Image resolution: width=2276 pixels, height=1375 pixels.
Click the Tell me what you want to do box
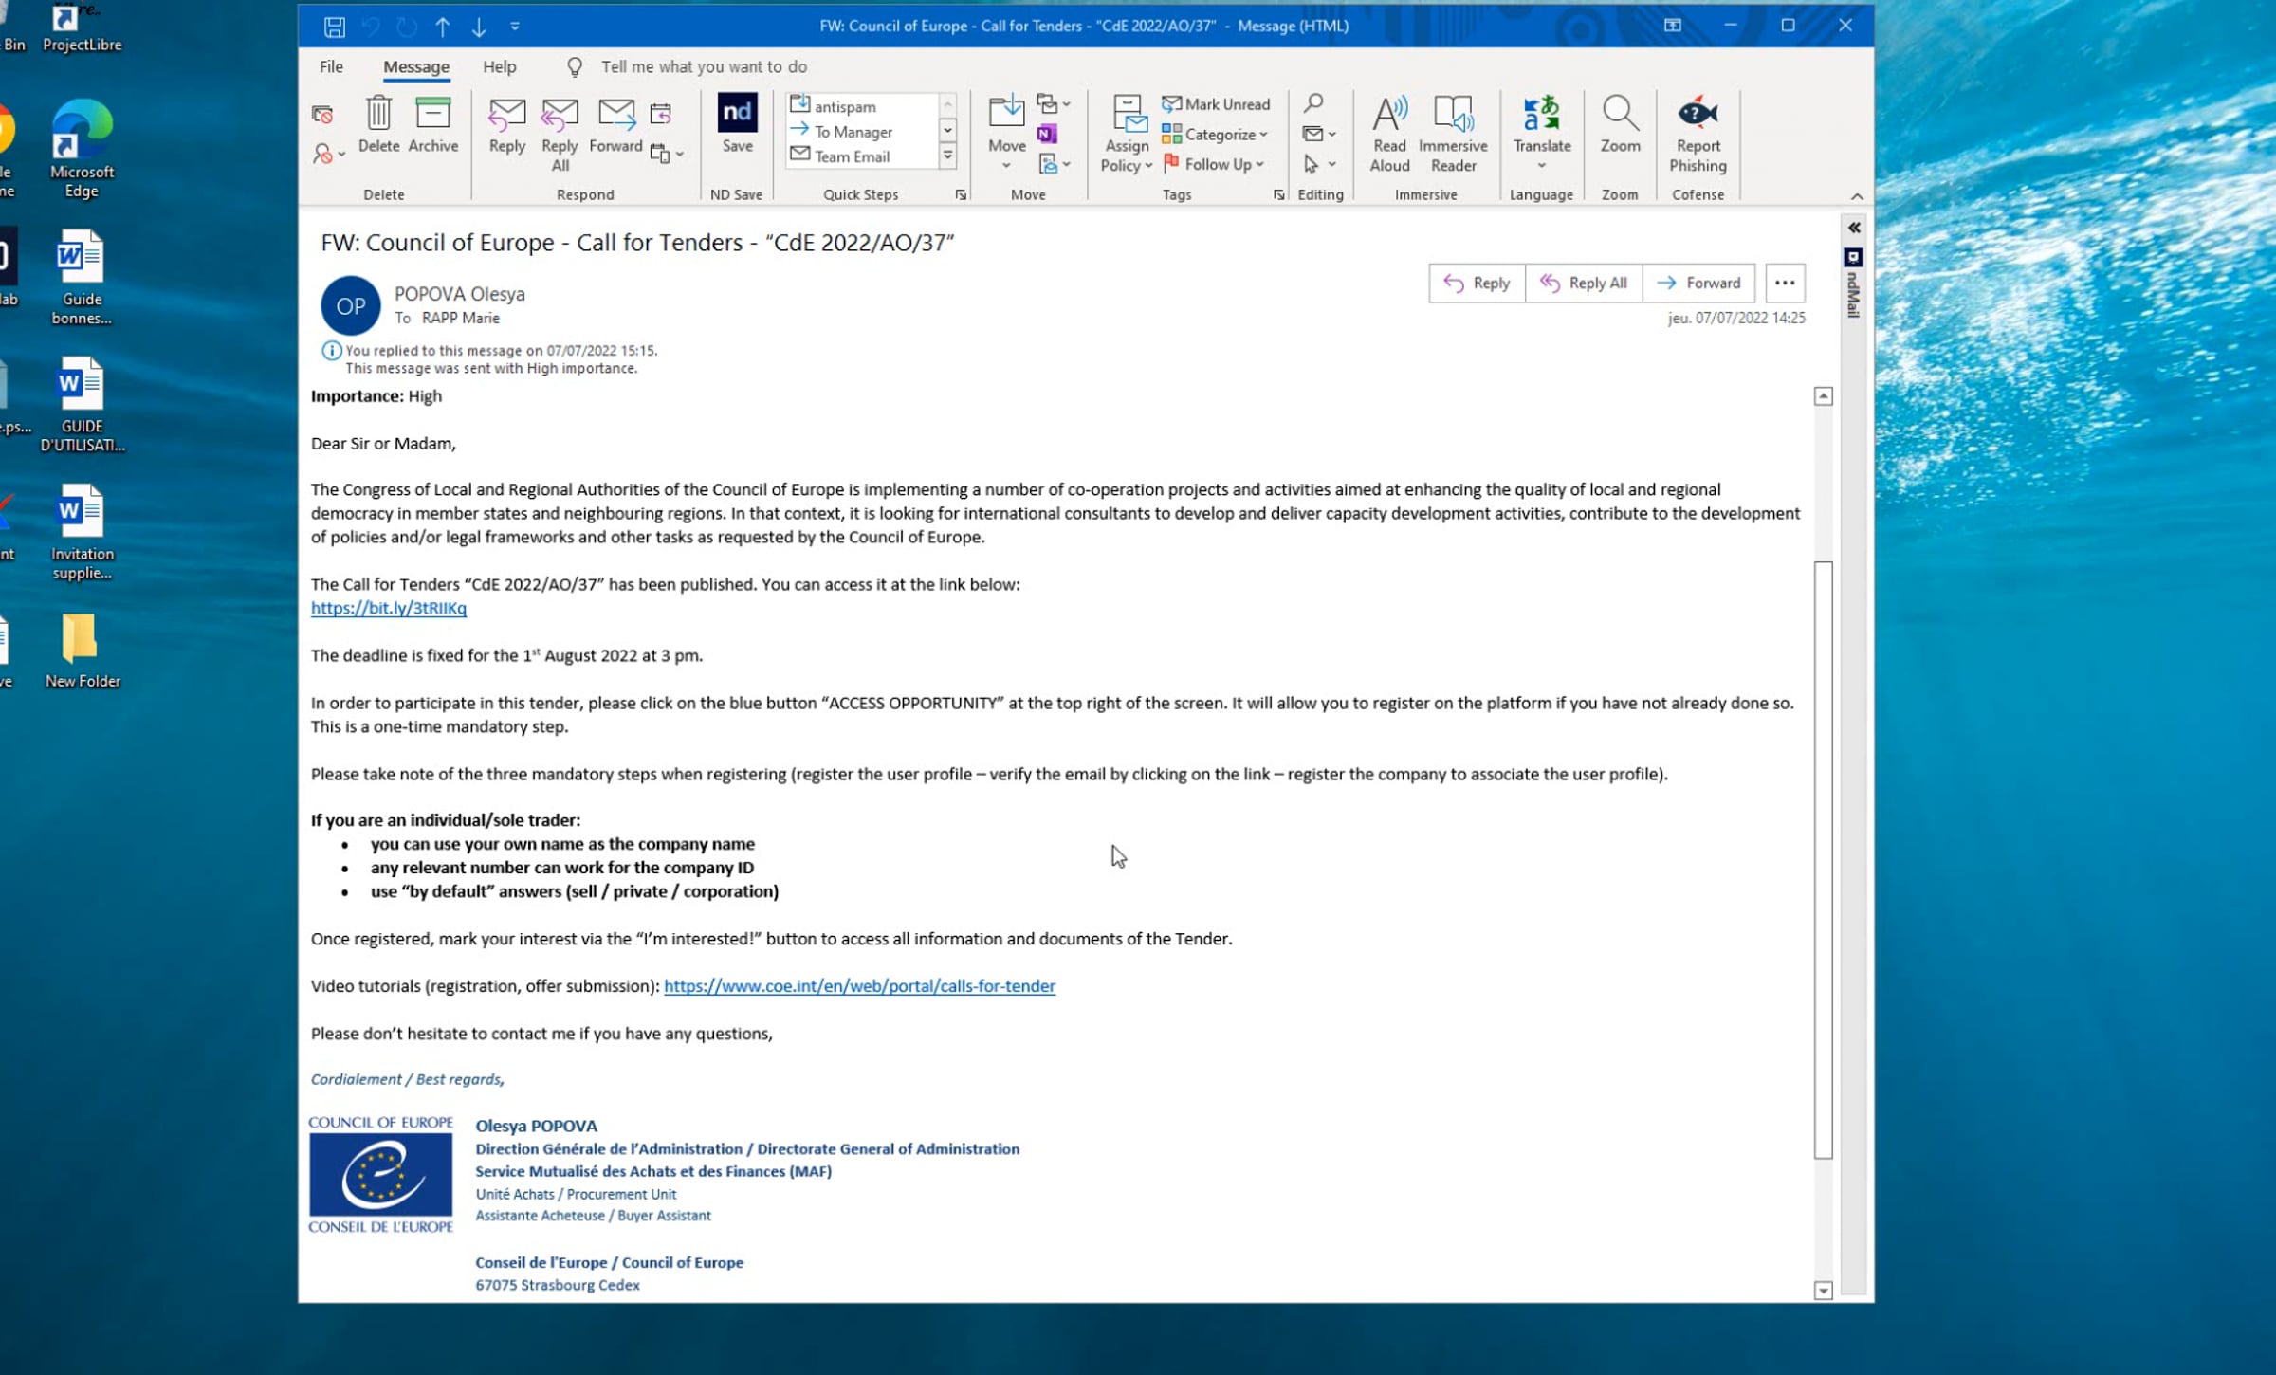tap(704, 66)
